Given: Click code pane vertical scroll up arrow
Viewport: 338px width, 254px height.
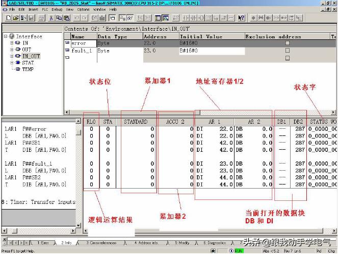Looking at the screenshot, I should [79, 121].
